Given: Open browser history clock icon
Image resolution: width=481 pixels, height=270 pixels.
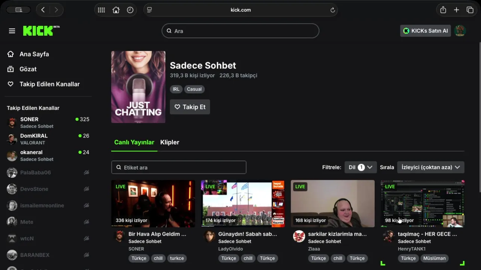Looking at the screenshot, I should (x=130, y=10).
